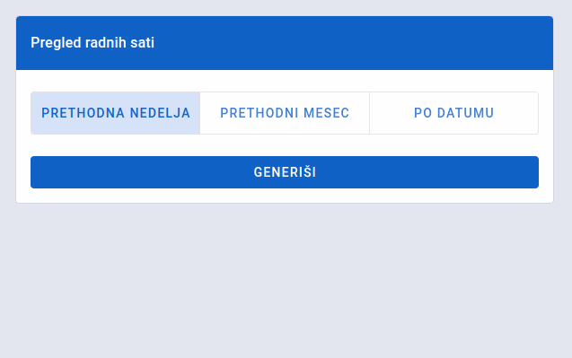Pick previous month report range
The height and width of the screenshot is (358, 572).
285,113
